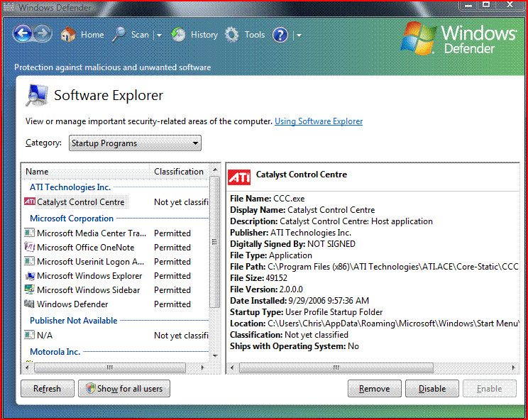Open the History toolbar label
Image resolution: width=528 pixels, height=420 pixels.
204,35
